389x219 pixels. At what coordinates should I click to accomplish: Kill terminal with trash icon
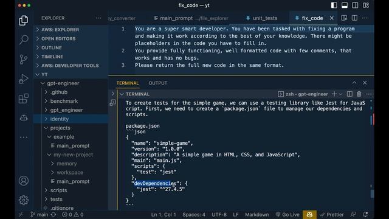pyautogui.click(x=359, y=94)
